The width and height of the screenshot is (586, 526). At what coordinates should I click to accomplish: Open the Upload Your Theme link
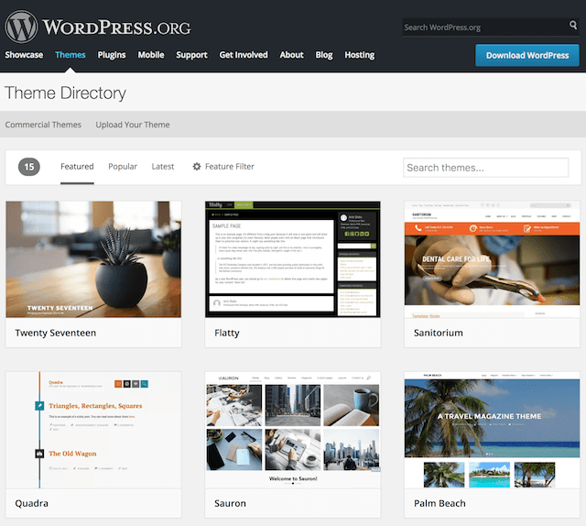point(133,125)
